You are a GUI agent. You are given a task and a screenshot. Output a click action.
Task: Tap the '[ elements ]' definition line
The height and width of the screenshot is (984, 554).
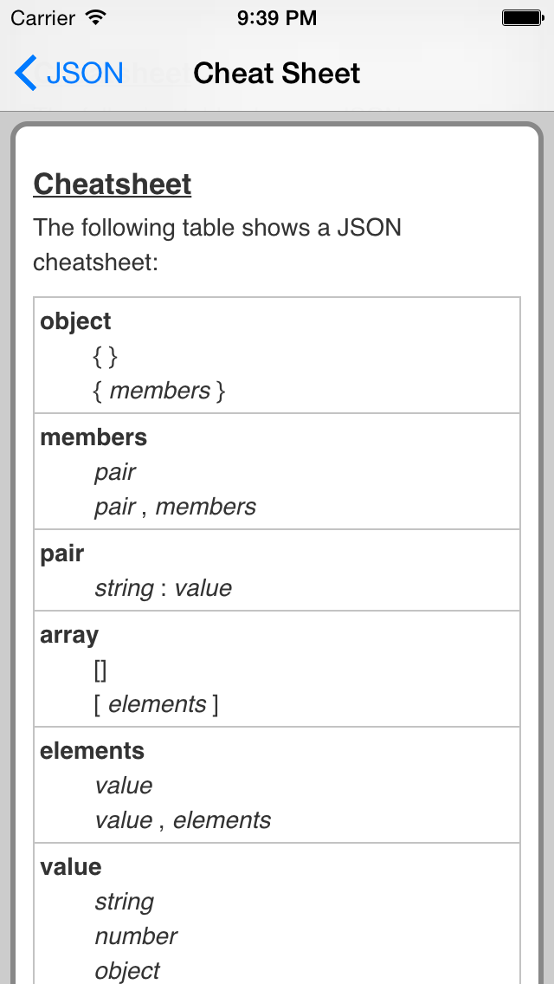156,704
